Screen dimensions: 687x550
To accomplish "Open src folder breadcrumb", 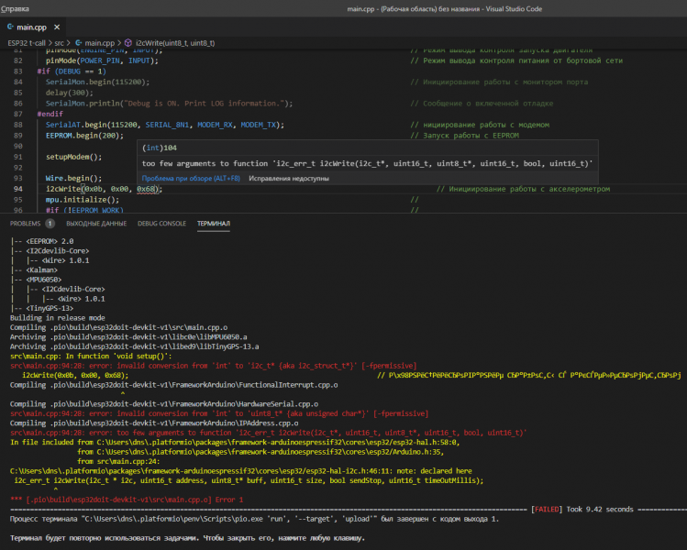I will tap(59, 43).
